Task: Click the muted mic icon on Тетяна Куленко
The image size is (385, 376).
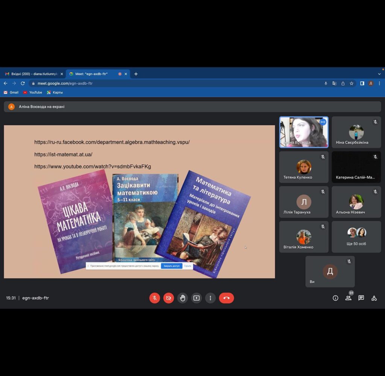Action: 323,157
